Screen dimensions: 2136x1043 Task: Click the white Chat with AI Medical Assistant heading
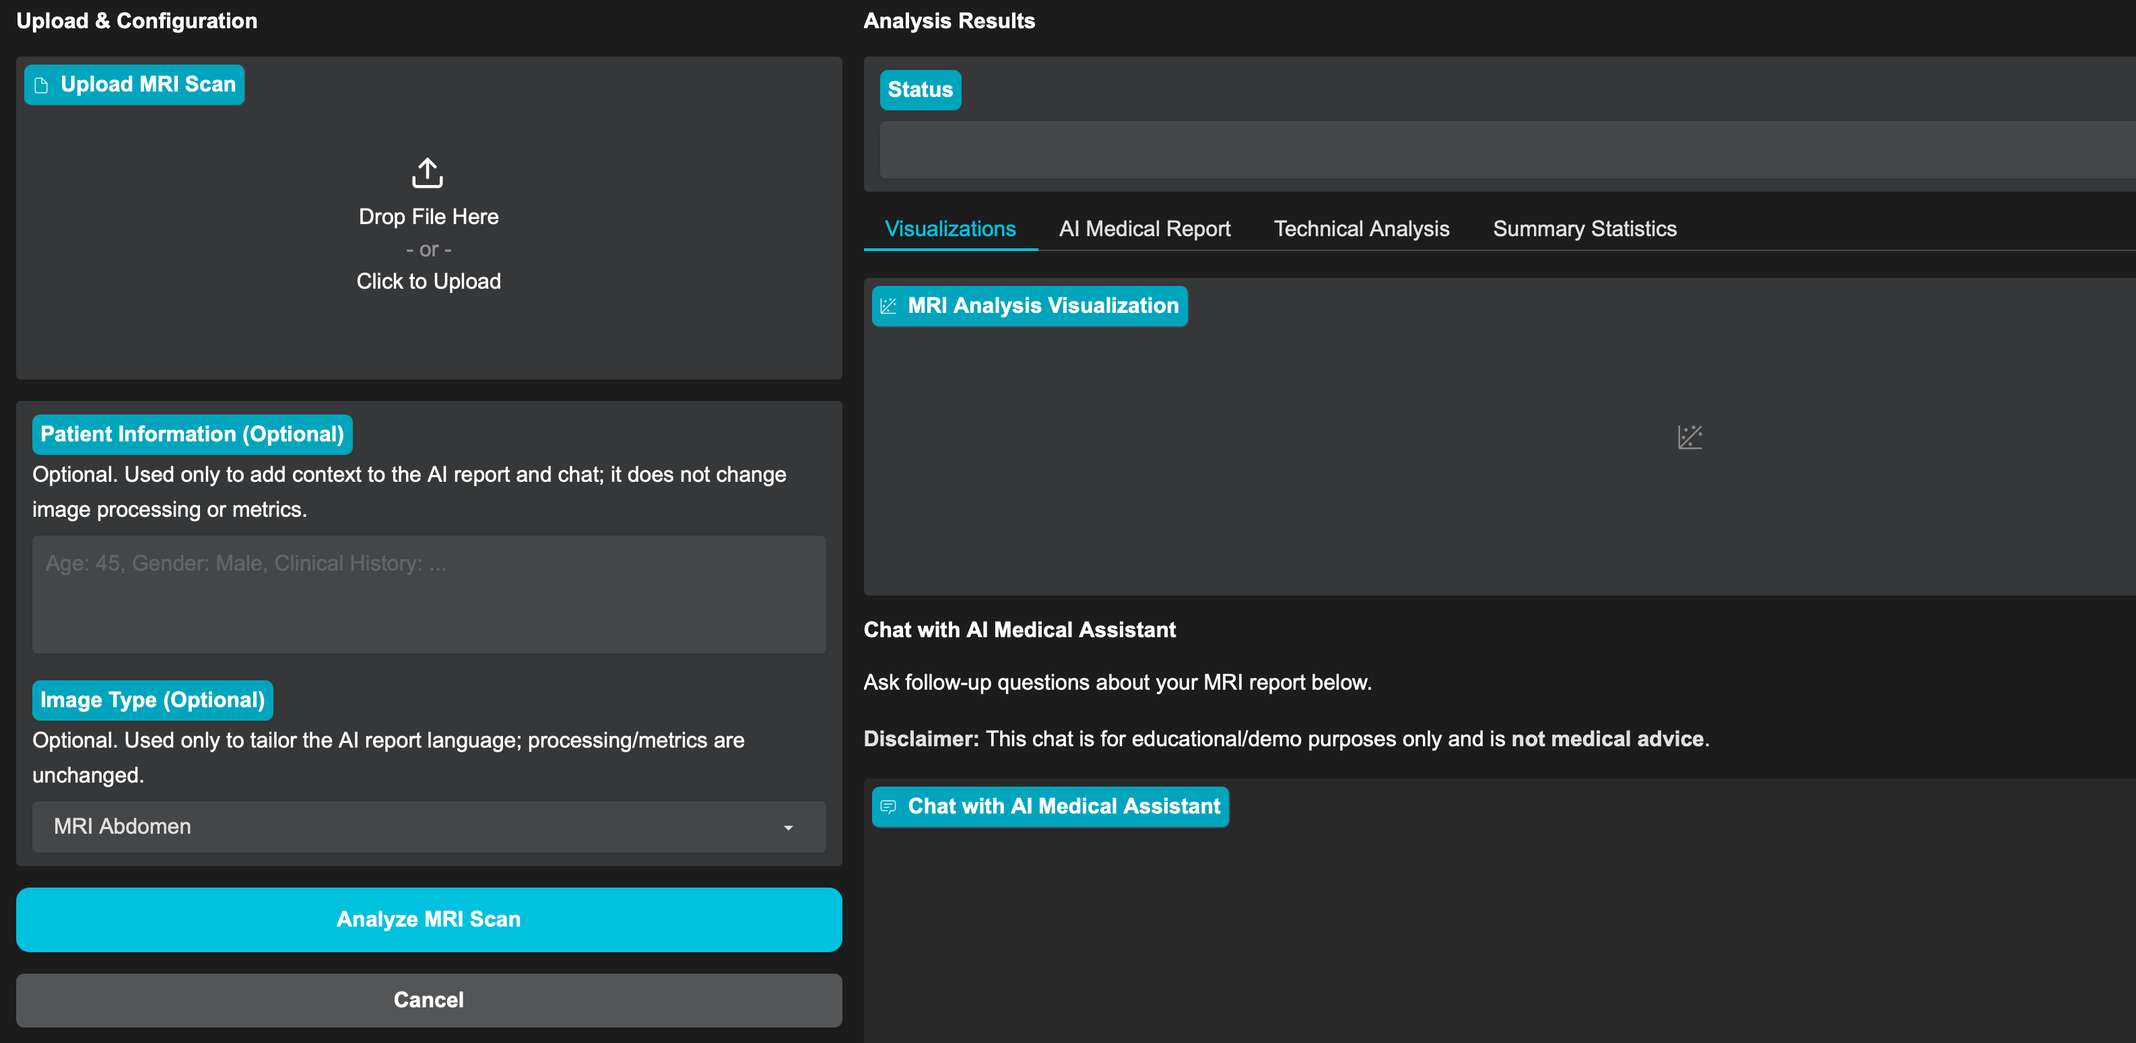(1020, 630)
